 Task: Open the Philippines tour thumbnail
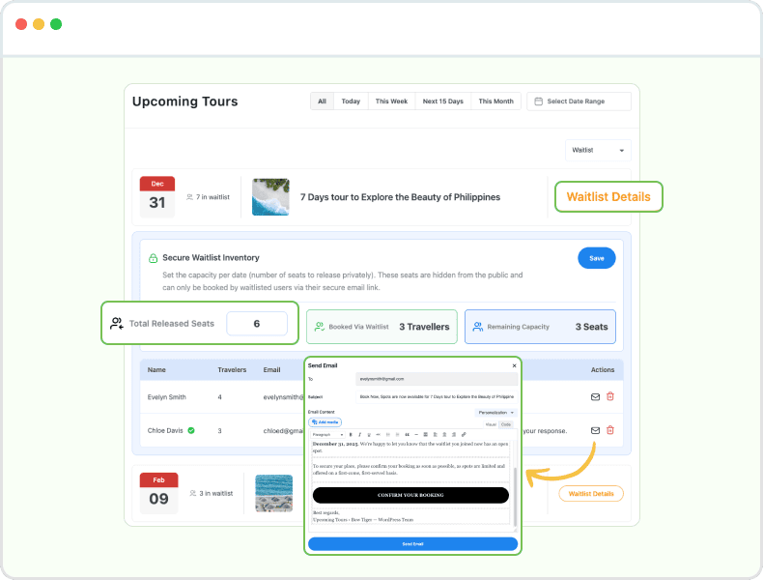pos(270,197)
